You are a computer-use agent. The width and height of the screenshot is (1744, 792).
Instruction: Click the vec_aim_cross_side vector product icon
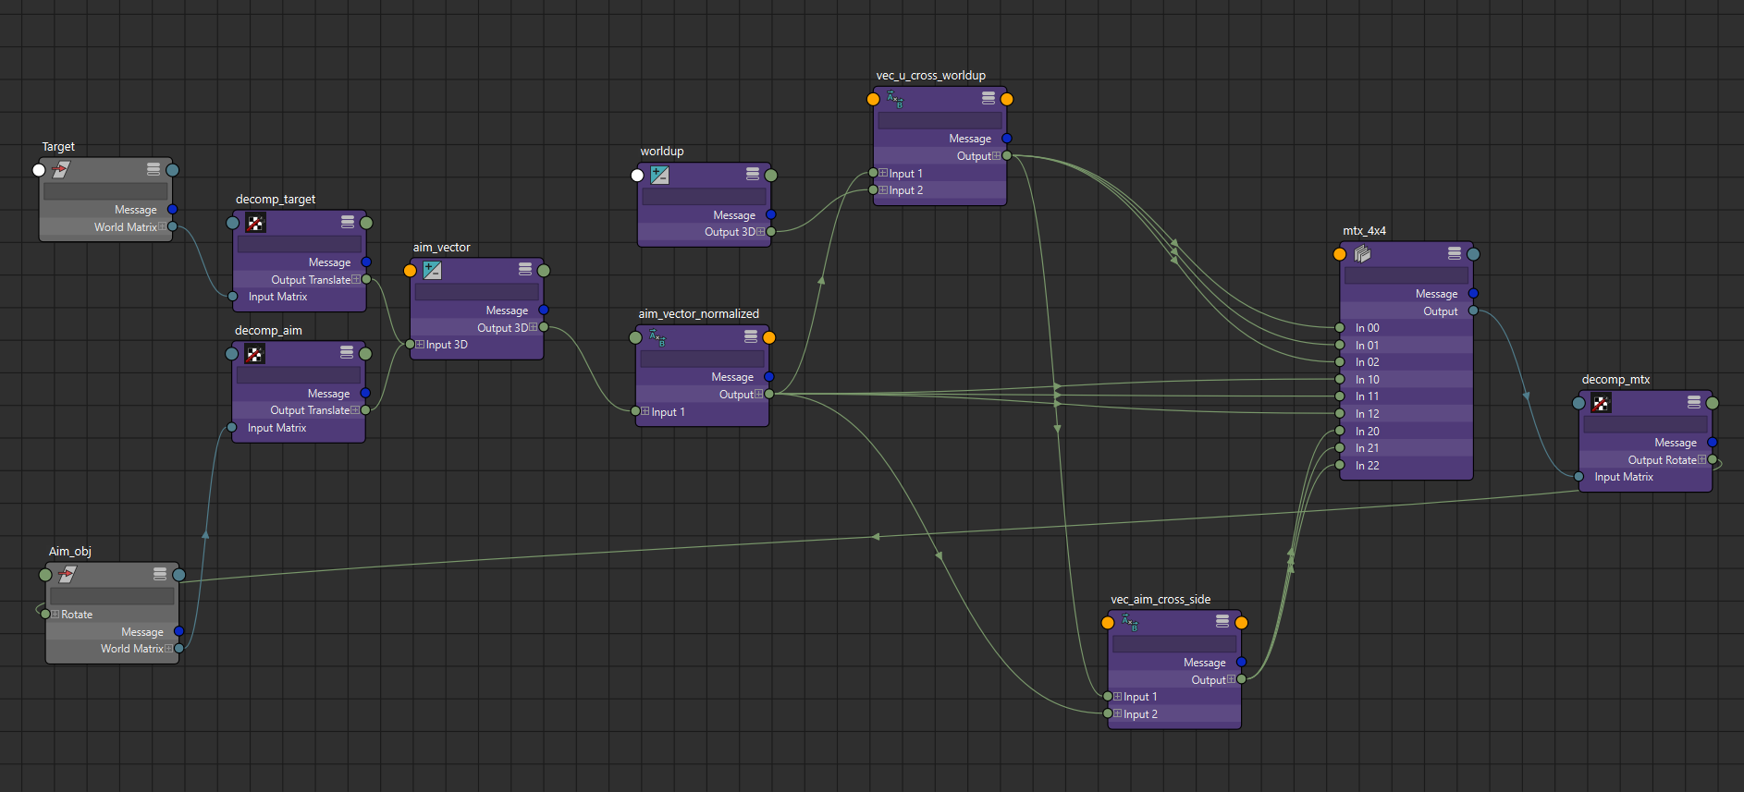(x=1130, y=623)
